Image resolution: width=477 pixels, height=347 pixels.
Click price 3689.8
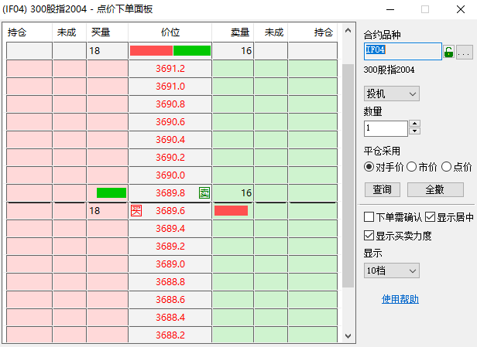pyautogui.click(x=170, y=192)
